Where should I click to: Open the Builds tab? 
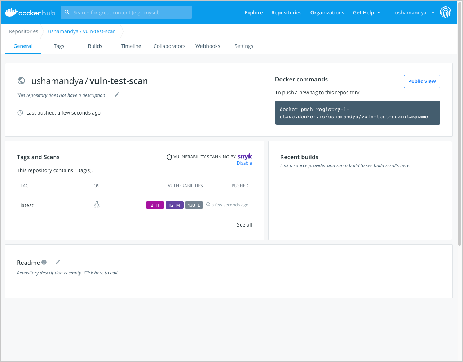(x=95, y=46)
